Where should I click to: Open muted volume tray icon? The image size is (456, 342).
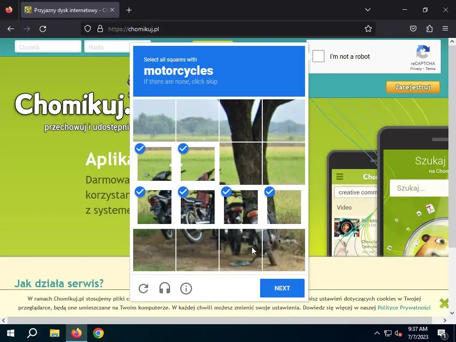(399, 333)
